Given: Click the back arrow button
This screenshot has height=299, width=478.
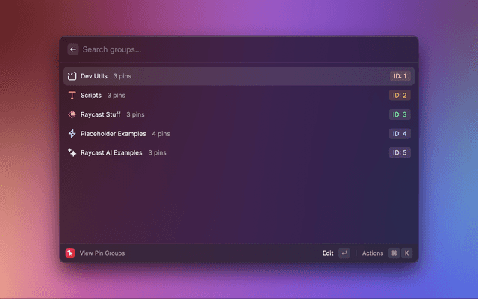Looking at the screenshot, I should [73, 49].
